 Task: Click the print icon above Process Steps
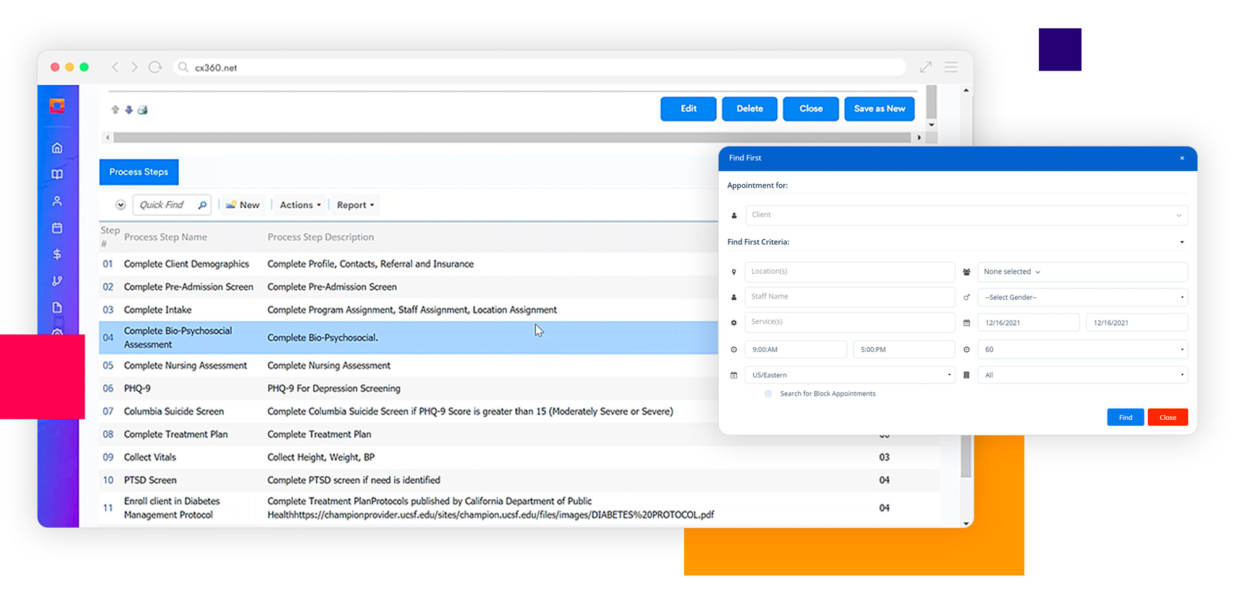point(143,109)
